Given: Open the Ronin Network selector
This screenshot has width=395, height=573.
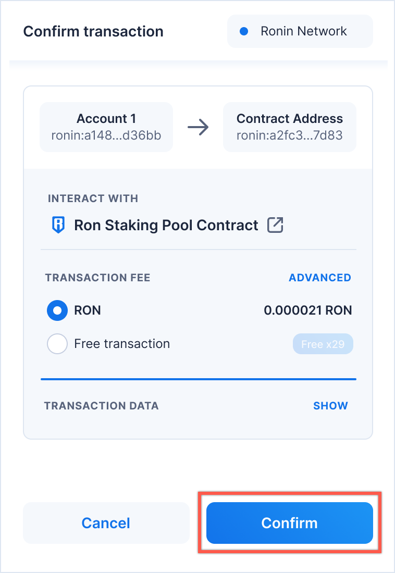Looking at the screenshot, I should pos(300,31).
